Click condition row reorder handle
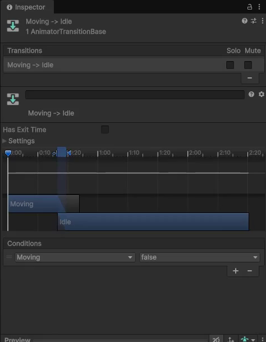The height and width of the screenshot is (342, 266). pyautogui.click(x=9, y=257)
